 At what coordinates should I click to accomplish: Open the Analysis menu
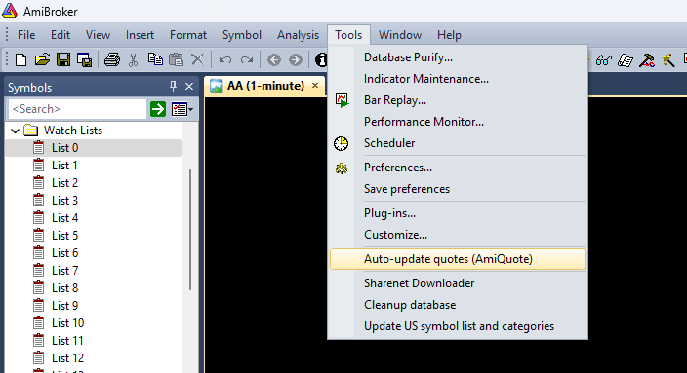pyautogui.click(x=298, y=35)
